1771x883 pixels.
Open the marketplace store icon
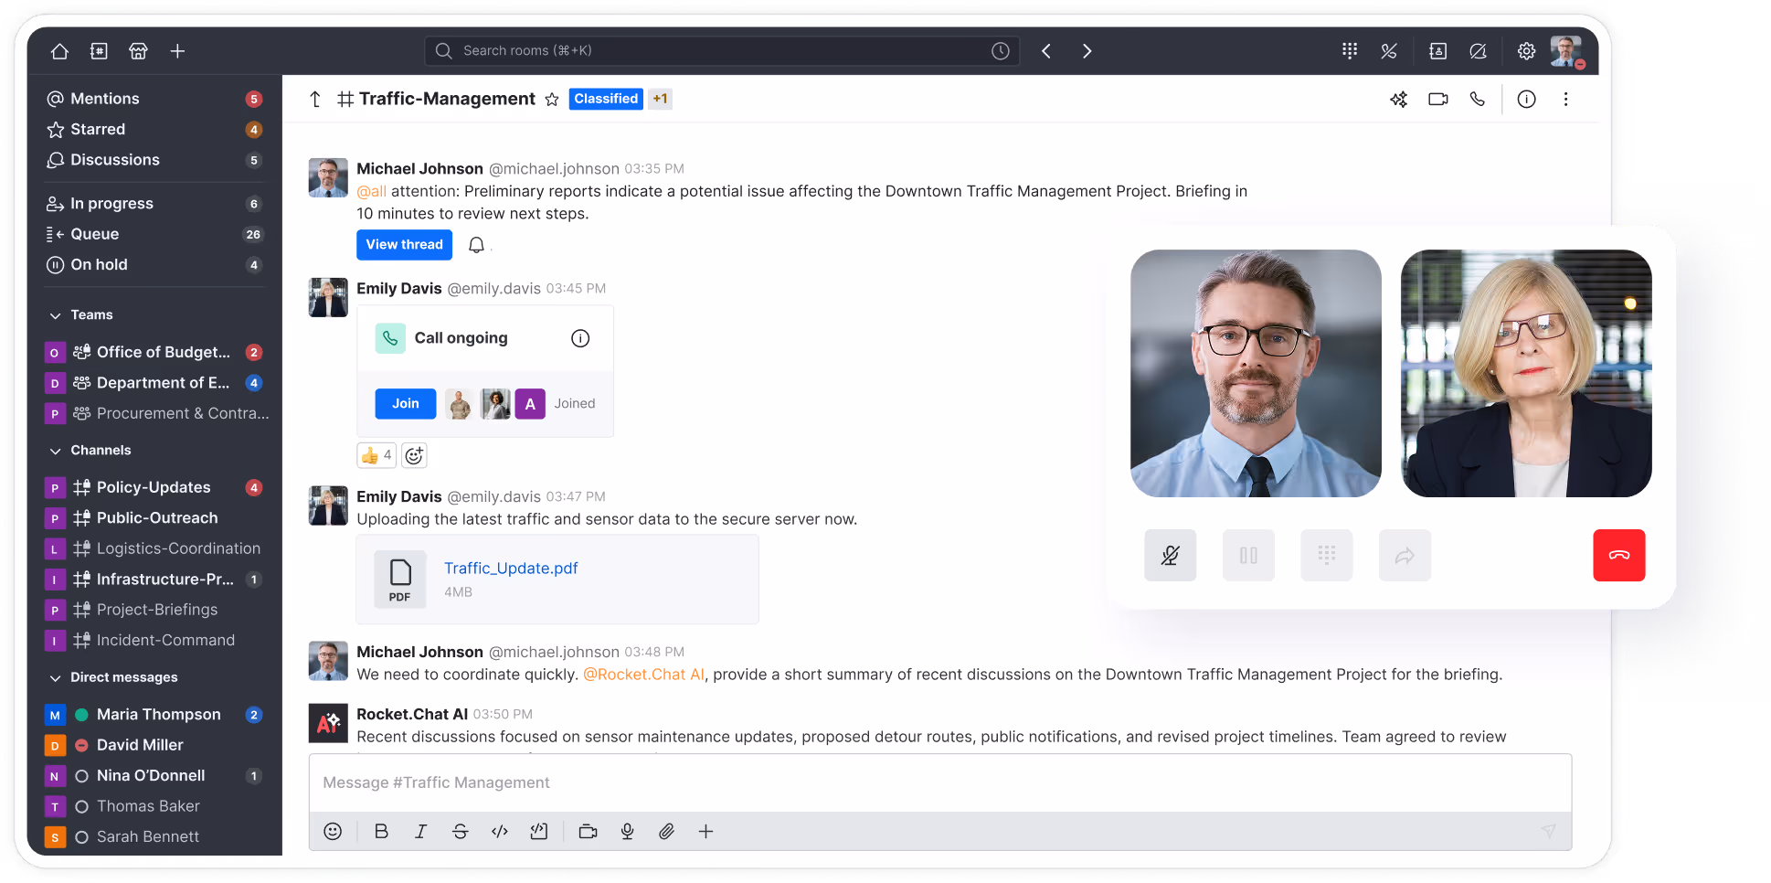138,51
